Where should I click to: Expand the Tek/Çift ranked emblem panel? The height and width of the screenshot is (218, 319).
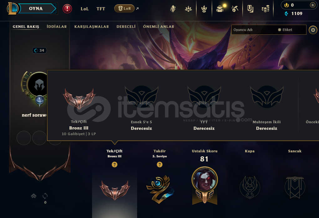coord(115,190)
